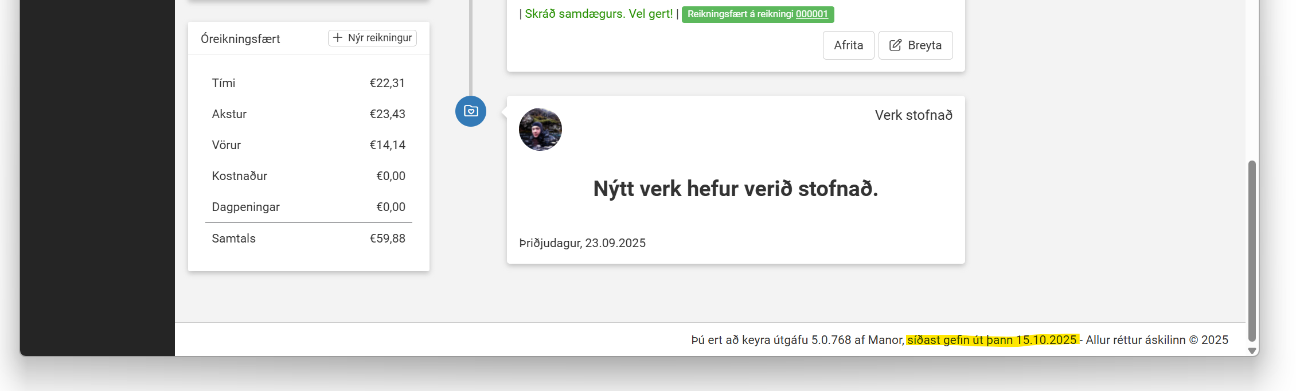Click the heading Nýtt verk hefur verið stofnað
This screenshot has width=1296, height=391.
[736, 189]
